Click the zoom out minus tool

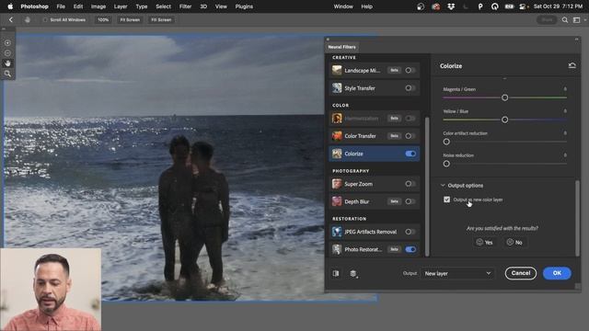coord(7,53)
